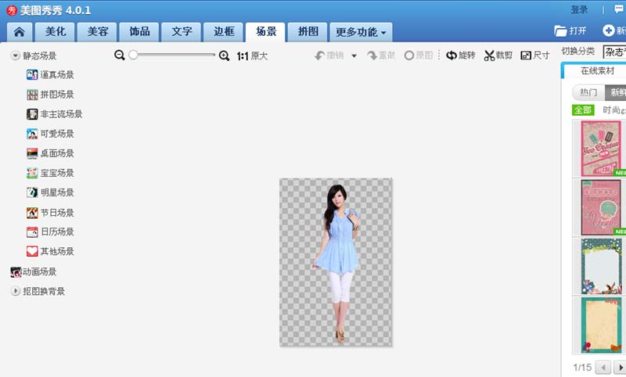Click the 美图秀秀 app logo icon
The width and height of the screenshot is (626, 377).
pyautogui.click(x=12, y=10)
